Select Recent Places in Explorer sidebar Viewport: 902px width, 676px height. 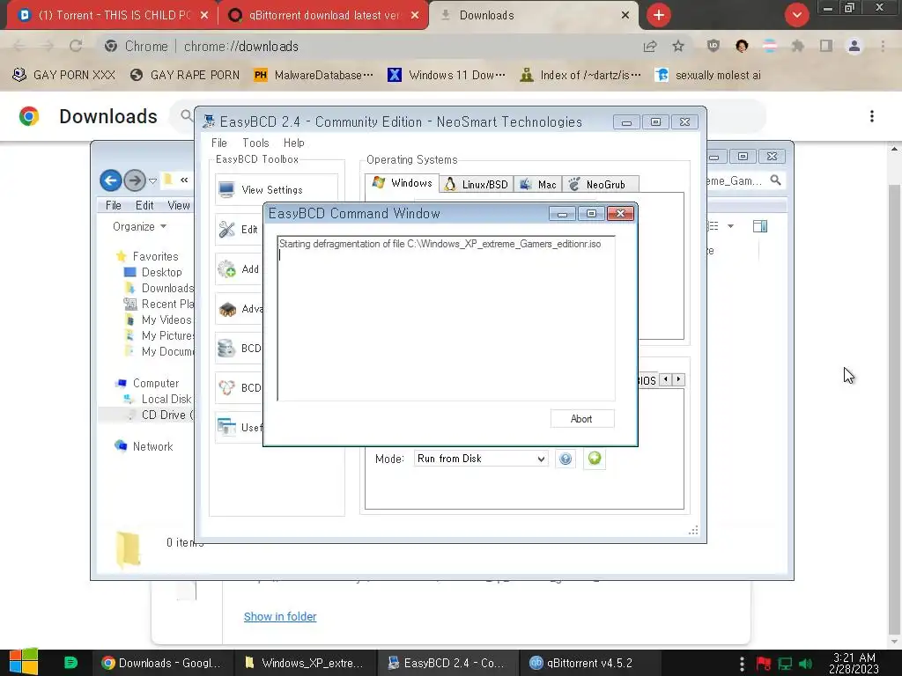(x=159, y=304)
